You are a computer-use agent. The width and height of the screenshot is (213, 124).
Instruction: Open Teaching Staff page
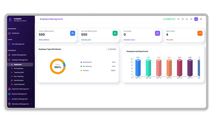click(x=19, y=72)
